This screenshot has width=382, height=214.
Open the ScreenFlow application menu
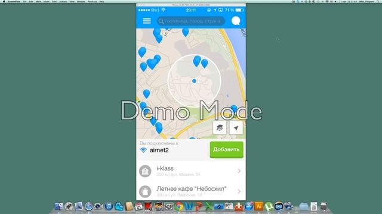[14, 1]
